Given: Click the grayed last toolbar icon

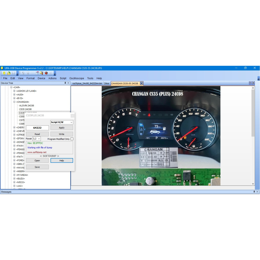Looking at the screenshot, I should (x=51, y=73).
